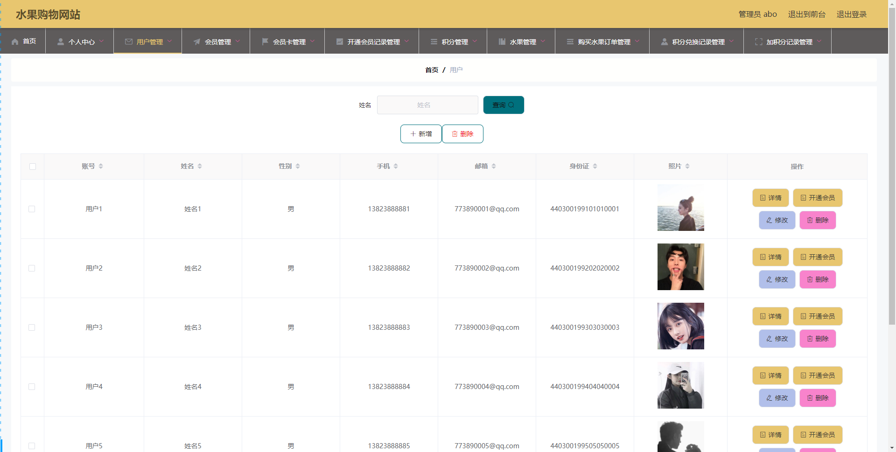Image resolution: width=896 pixels, height=452 pixels.
Task: Toggle the select-all checkbox in table header
Action: (x=33, y=167)
